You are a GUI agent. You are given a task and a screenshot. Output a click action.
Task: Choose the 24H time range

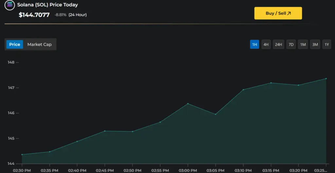pos(278,44)
